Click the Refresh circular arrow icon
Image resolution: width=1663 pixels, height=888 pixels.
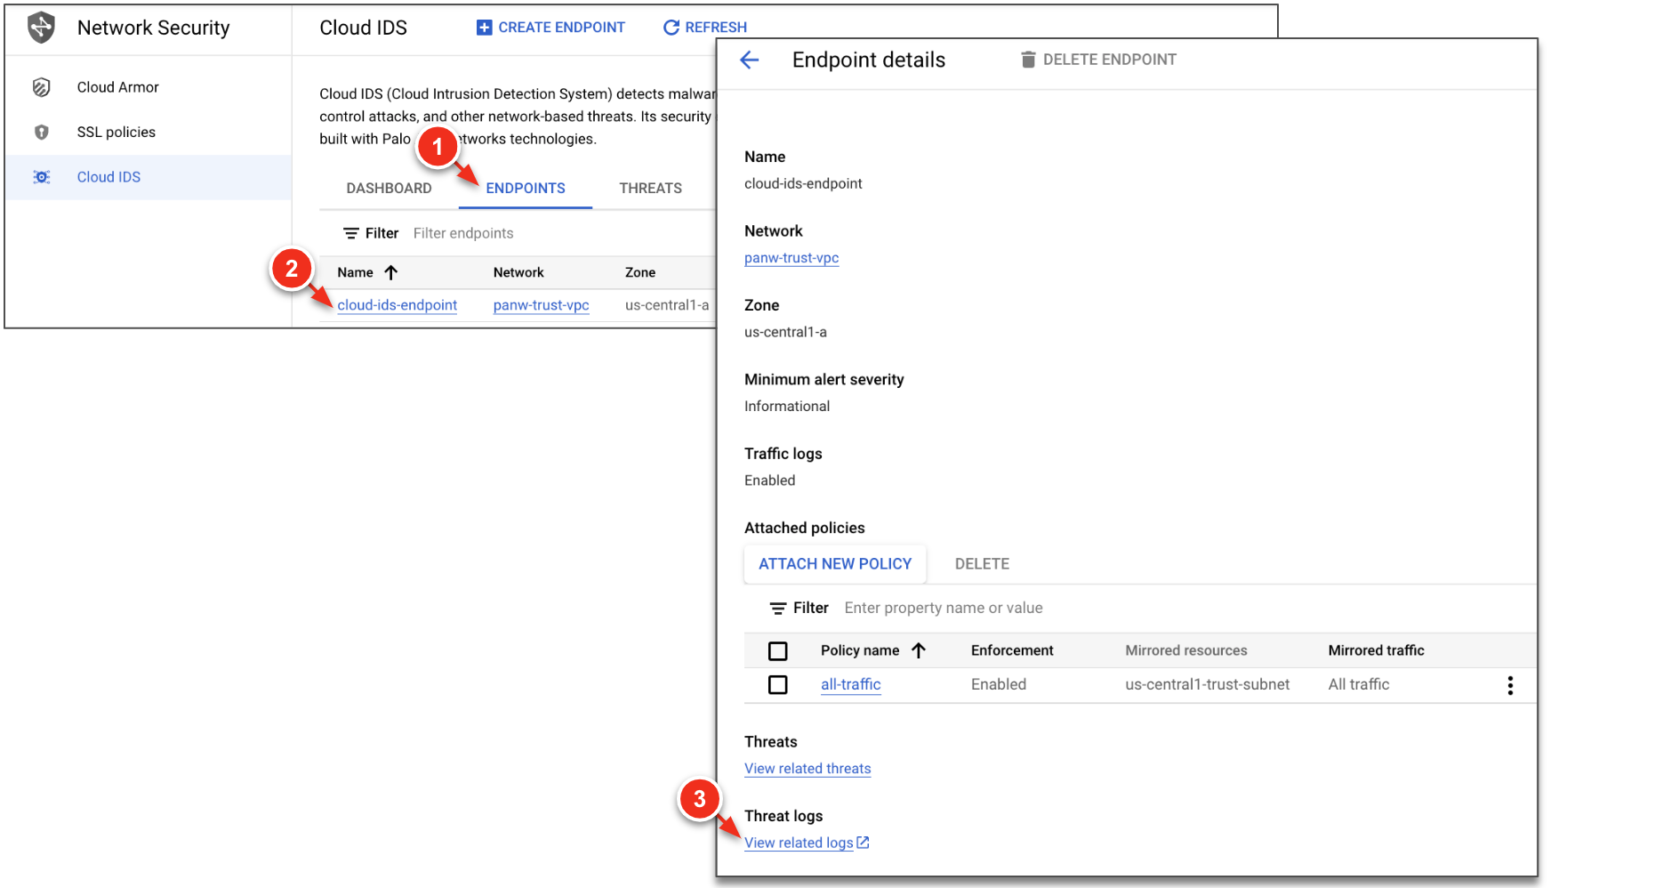click(671, 28)
